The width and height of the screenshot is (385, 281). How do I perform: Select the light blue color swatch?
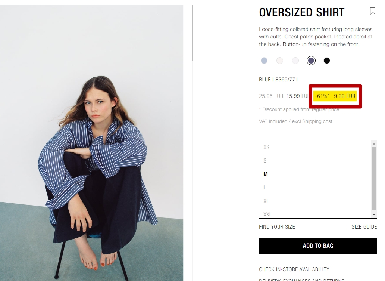click(x=264, y=61)
